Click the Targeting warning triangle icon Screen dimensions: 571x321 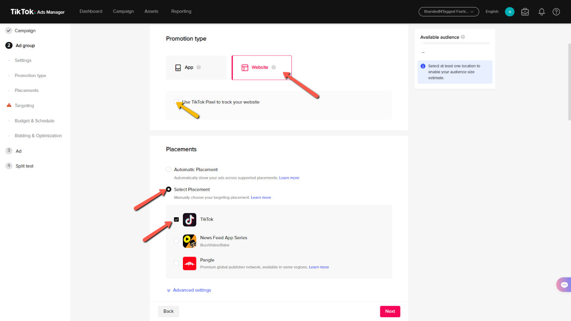(9, 105)
